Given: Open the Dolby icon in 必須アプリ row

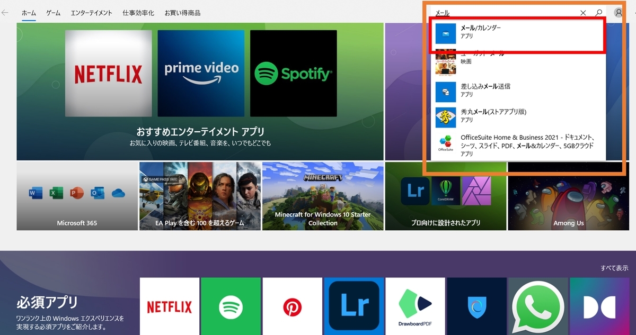Looking at the screenshot, I should 599,306.
